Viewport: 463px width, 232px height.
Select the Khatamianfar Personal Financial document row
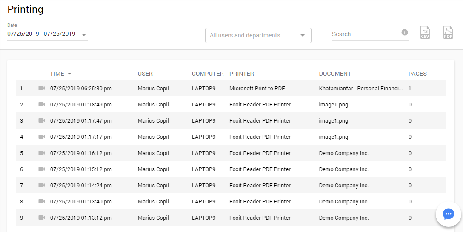click(360, 89)
